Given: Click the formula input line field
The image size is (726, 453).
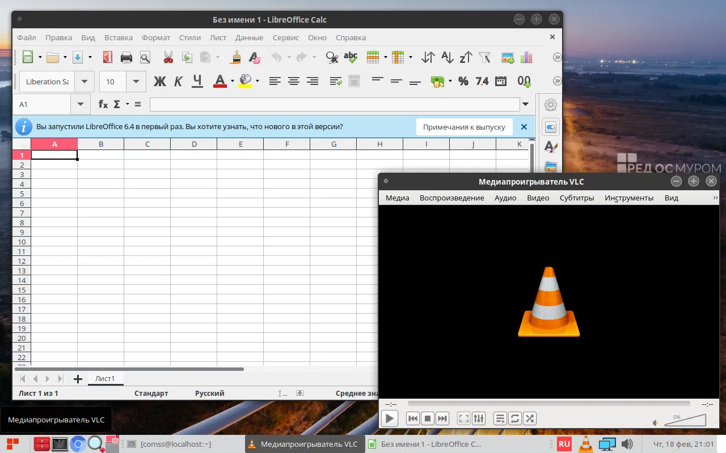Looking at the screenshot, I should tap(335, 104).
